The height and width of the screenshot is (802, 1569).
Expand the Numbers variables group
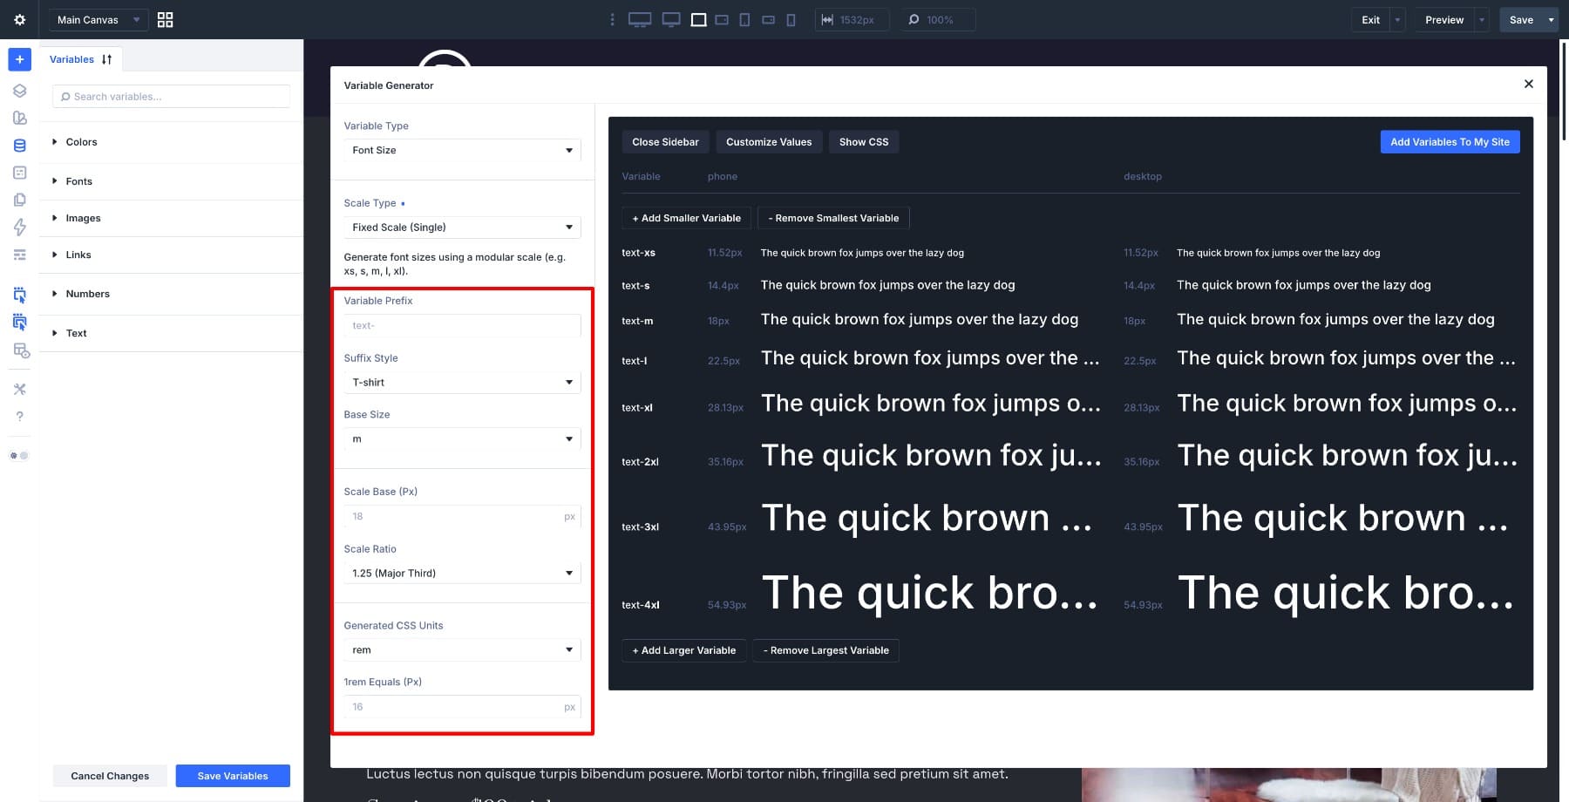coord(171,294)
